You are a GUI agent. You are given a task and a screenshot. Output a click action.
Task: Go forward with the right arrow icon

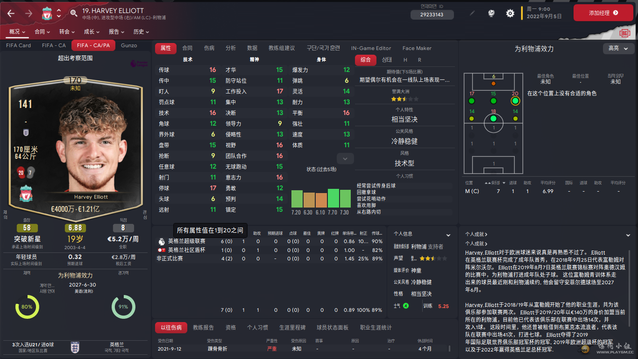(x=29, y=13)
